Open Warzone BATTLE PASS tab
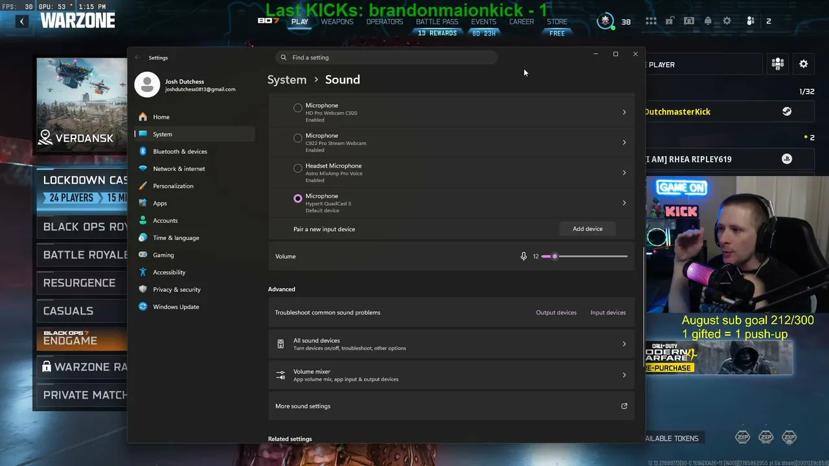 (437, 22)
